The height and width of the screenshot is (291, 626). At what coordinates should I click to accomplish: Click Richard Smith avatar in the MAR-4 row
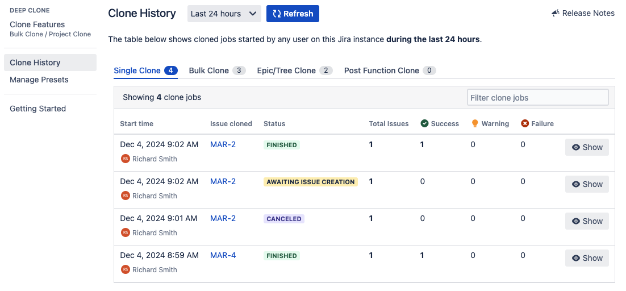pos(125,270)
